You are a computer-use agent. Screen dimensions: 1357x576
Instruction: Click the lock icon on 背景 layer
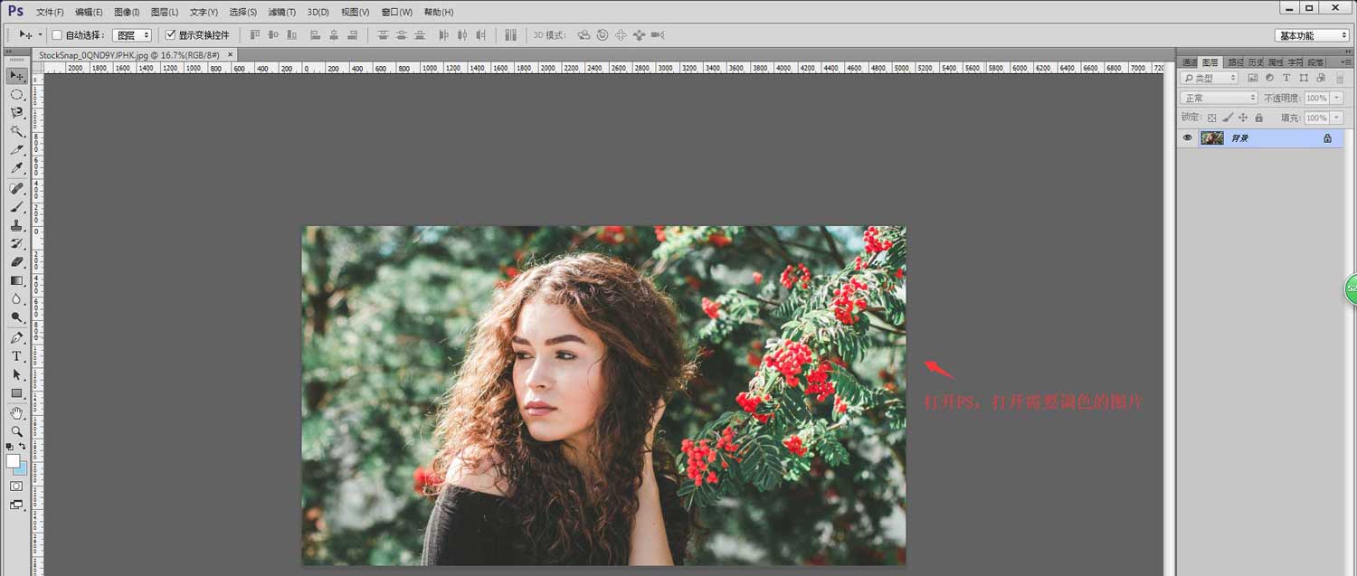[x=1327, y=138]
